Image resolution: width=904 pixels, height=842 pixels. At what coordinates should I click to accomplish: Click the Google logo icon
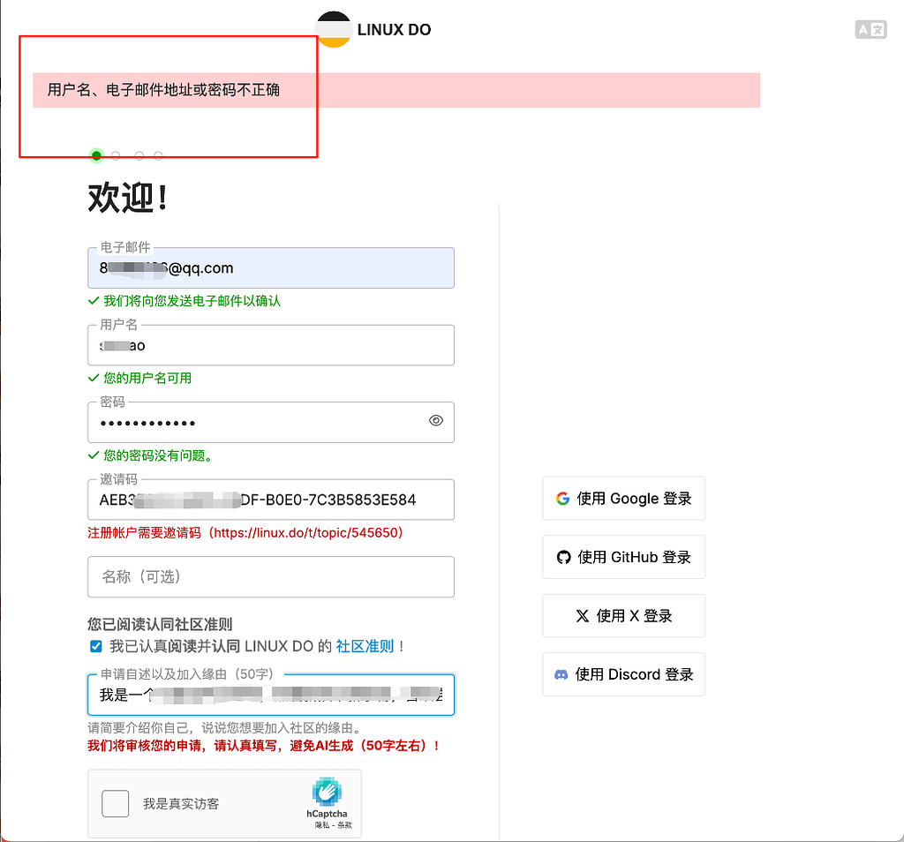(x=562, y=499)
